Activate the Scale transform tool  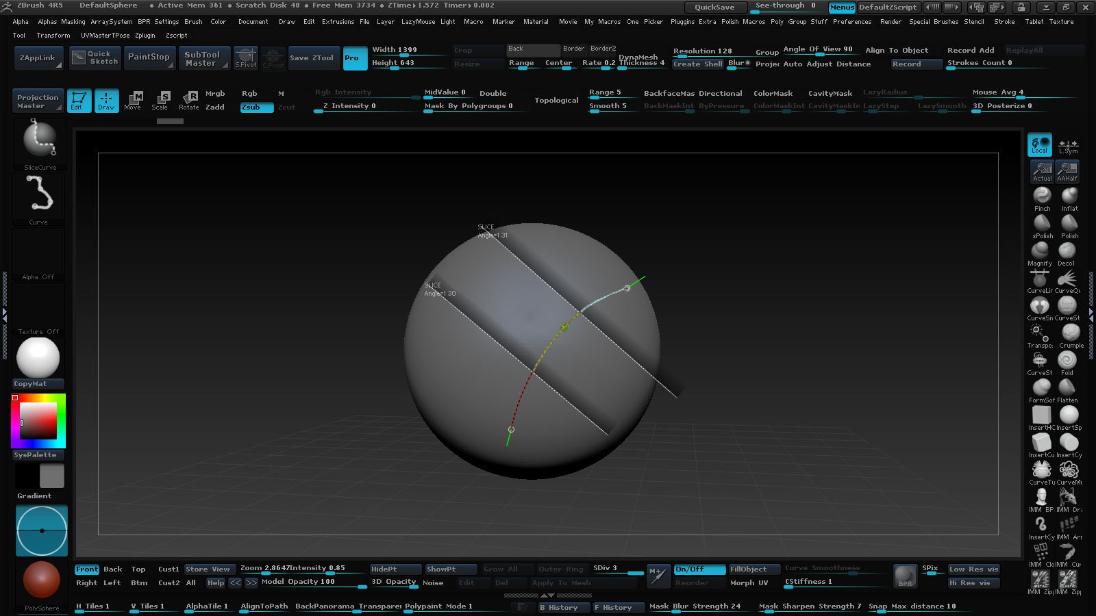tap(160, 100)
